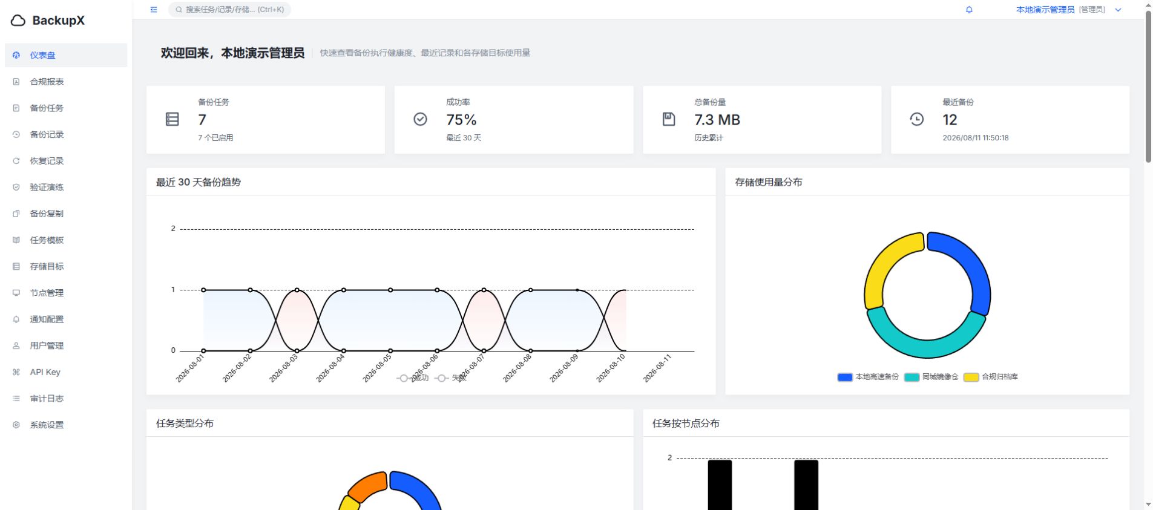Collapse the sidebar via menu fold icon
This screenshot has width=1153, height=510.
pyautogui.click(x=154, y=10)
